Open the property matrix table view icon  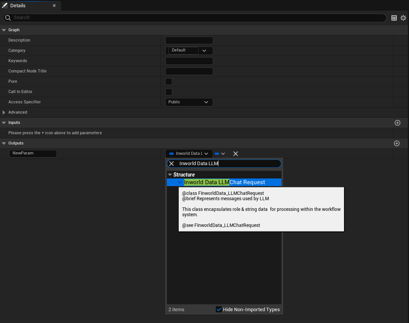click(x=394, y=18)
